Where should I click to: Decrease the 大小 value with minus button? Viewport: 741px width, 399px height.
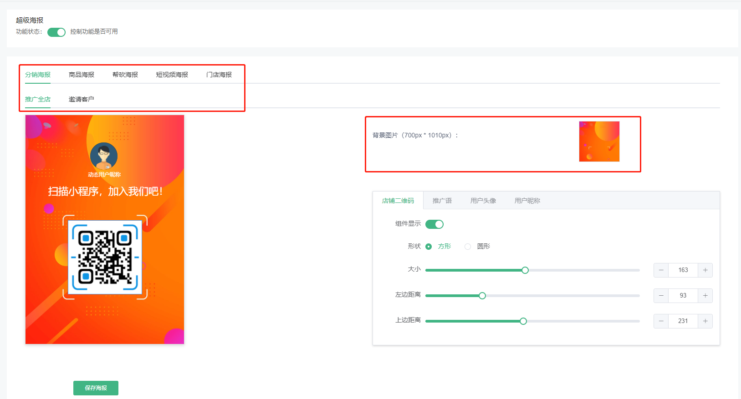click(x=661, y=270)
